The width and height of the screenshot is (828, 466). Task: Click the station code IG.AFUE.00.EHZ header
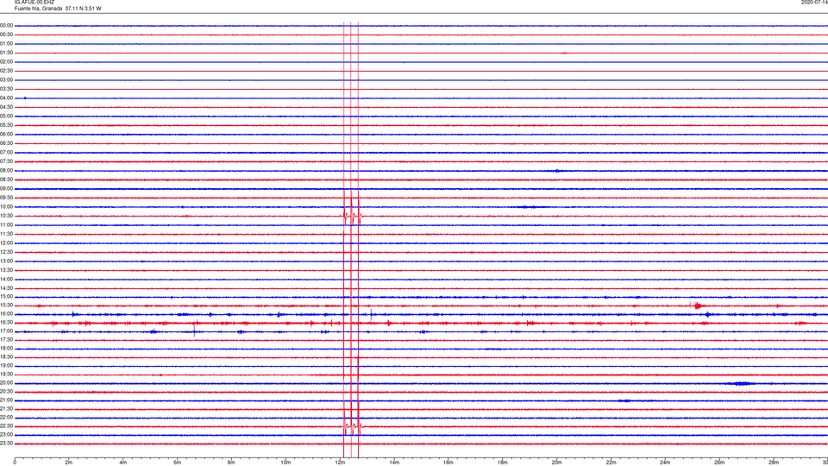[34, 3]
